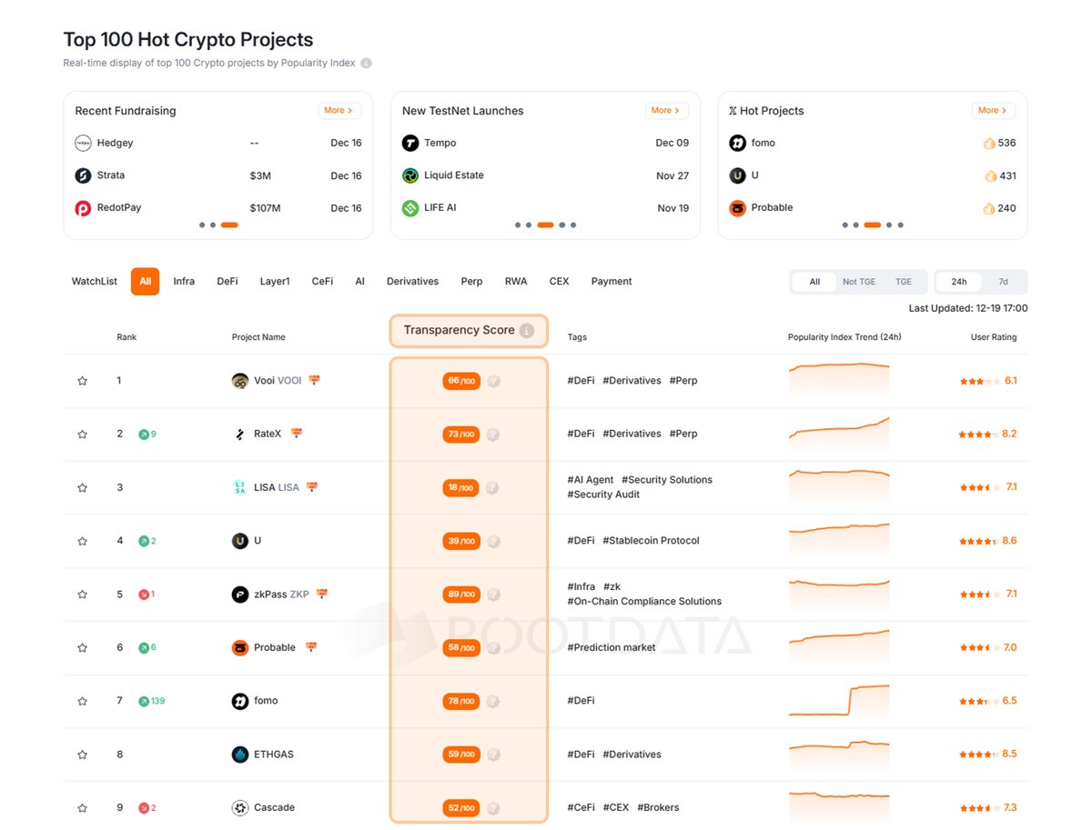1092x830 pixels.
Task: Click the RedotPay logo icon
Action: tap(83, 208)
